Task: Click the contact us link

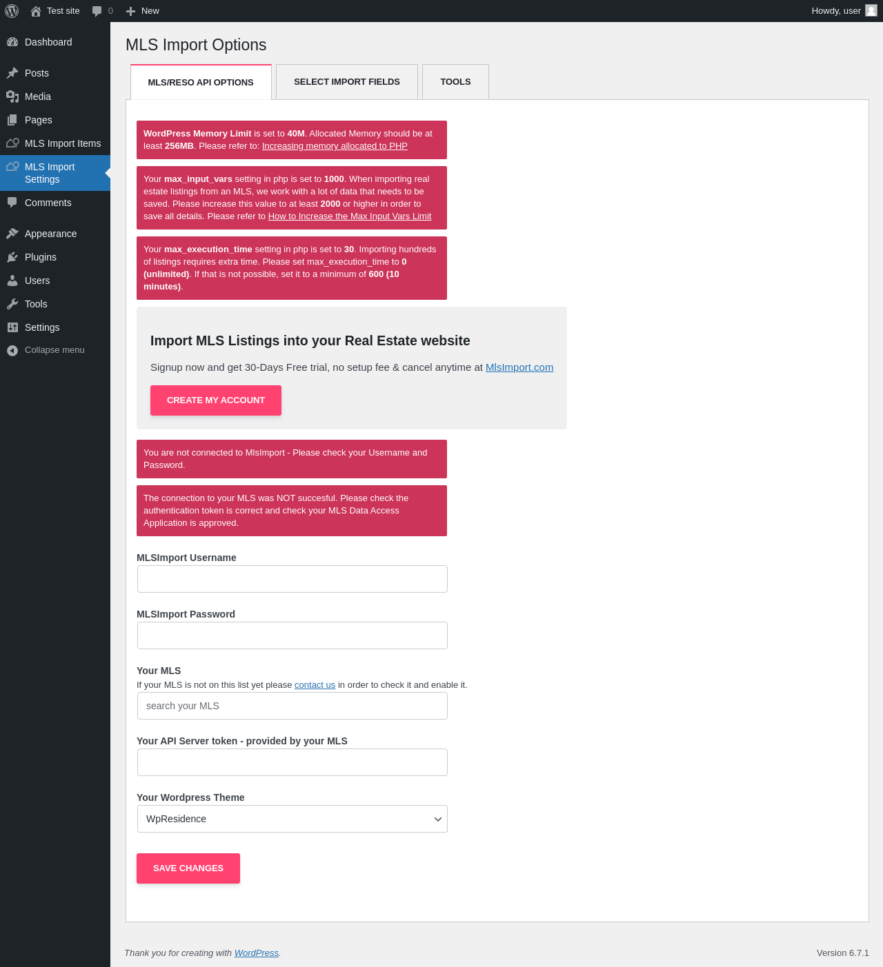Action: point(315,685)
